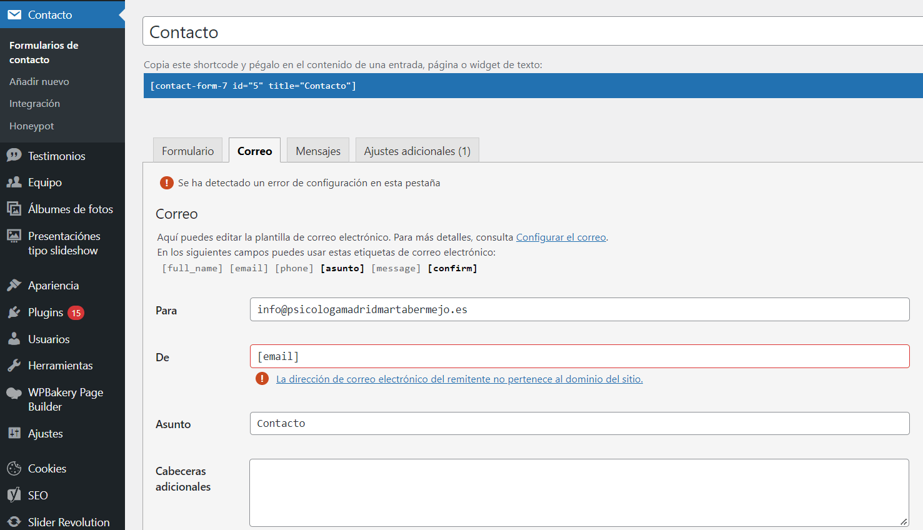Screen dimensions: 923x530
Task: Click the red error icon under De field
Action: [x=262, y=379]
